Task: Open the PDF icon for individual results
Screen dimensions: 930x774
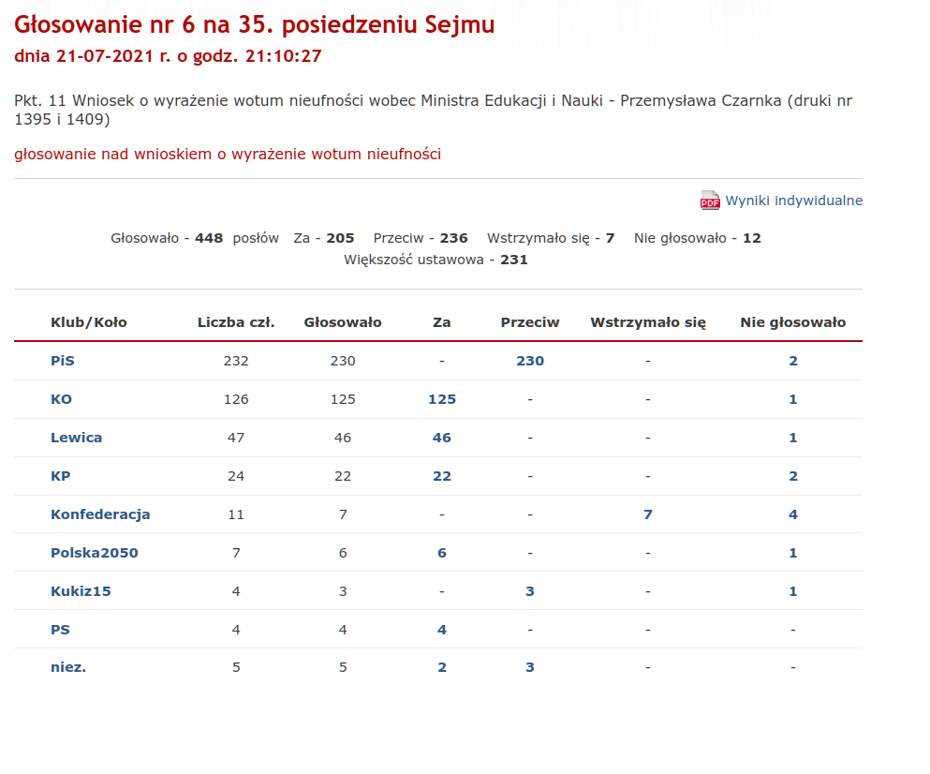Action: [710, 200]
